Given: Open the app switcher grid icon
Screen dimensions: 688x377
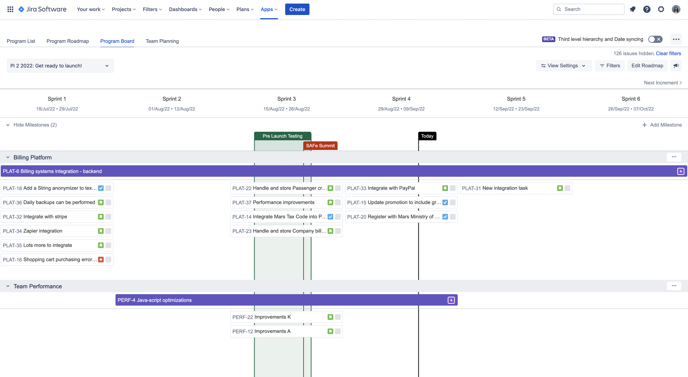Looking at the screenshot, I should [x=10, y=9].
